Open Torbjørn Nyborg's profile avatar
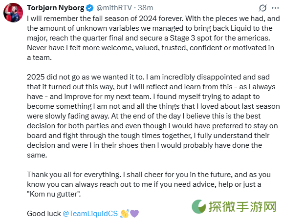This screenshot has width=283, height=219. click(13, 13)
